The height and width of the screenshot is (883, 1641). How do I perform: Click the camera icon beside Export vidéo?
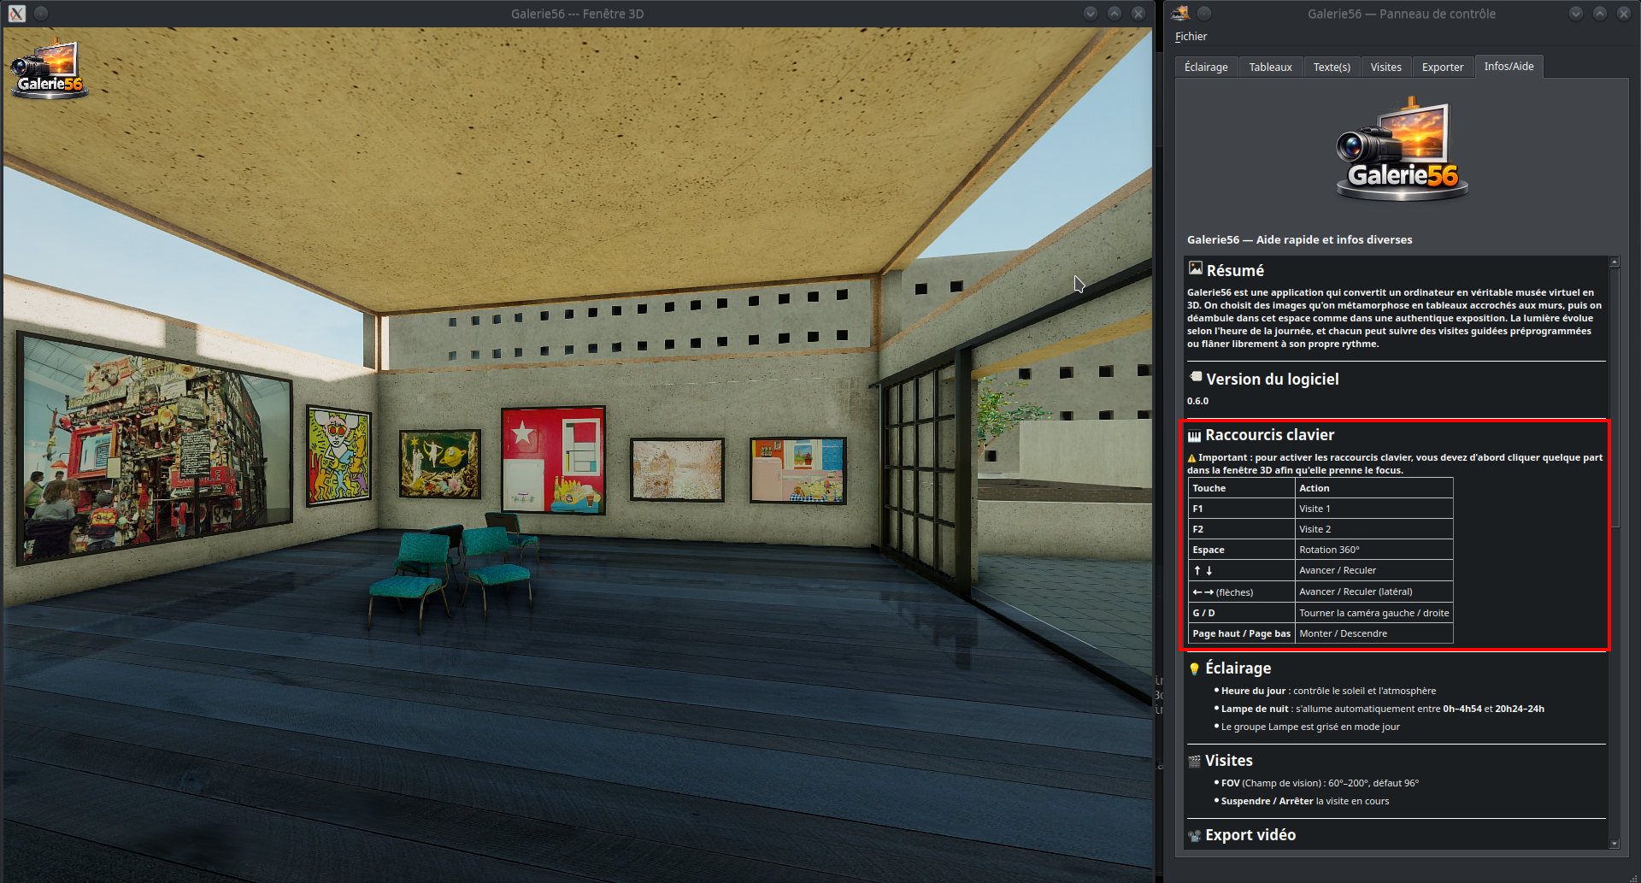point(1194,836)
